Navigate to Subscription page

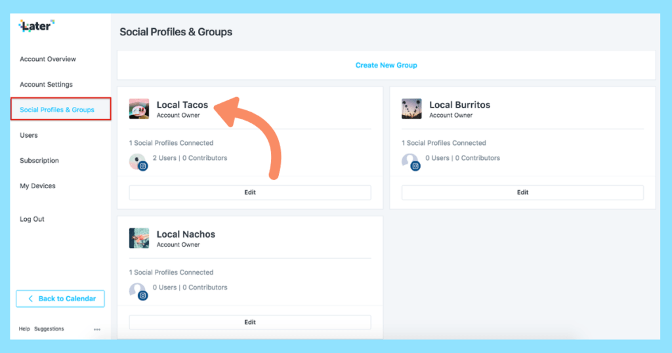point(39,161)
